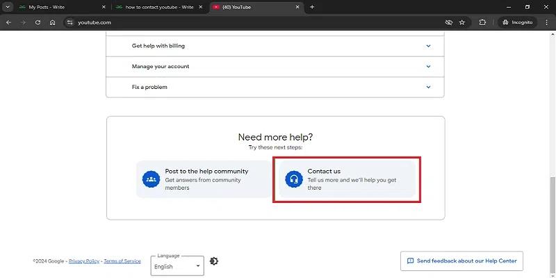Open the Privacy Policy link
Image resolution: width=556 pixels, height=278 pixels.
[84, 261]
